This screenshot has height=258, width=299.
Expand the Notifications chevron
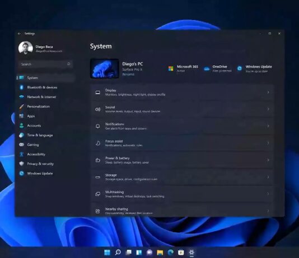[268, 126]
